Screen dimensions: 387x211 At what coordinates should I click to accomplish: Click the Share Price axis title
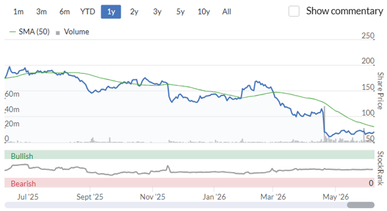click(x=380, y=91)
